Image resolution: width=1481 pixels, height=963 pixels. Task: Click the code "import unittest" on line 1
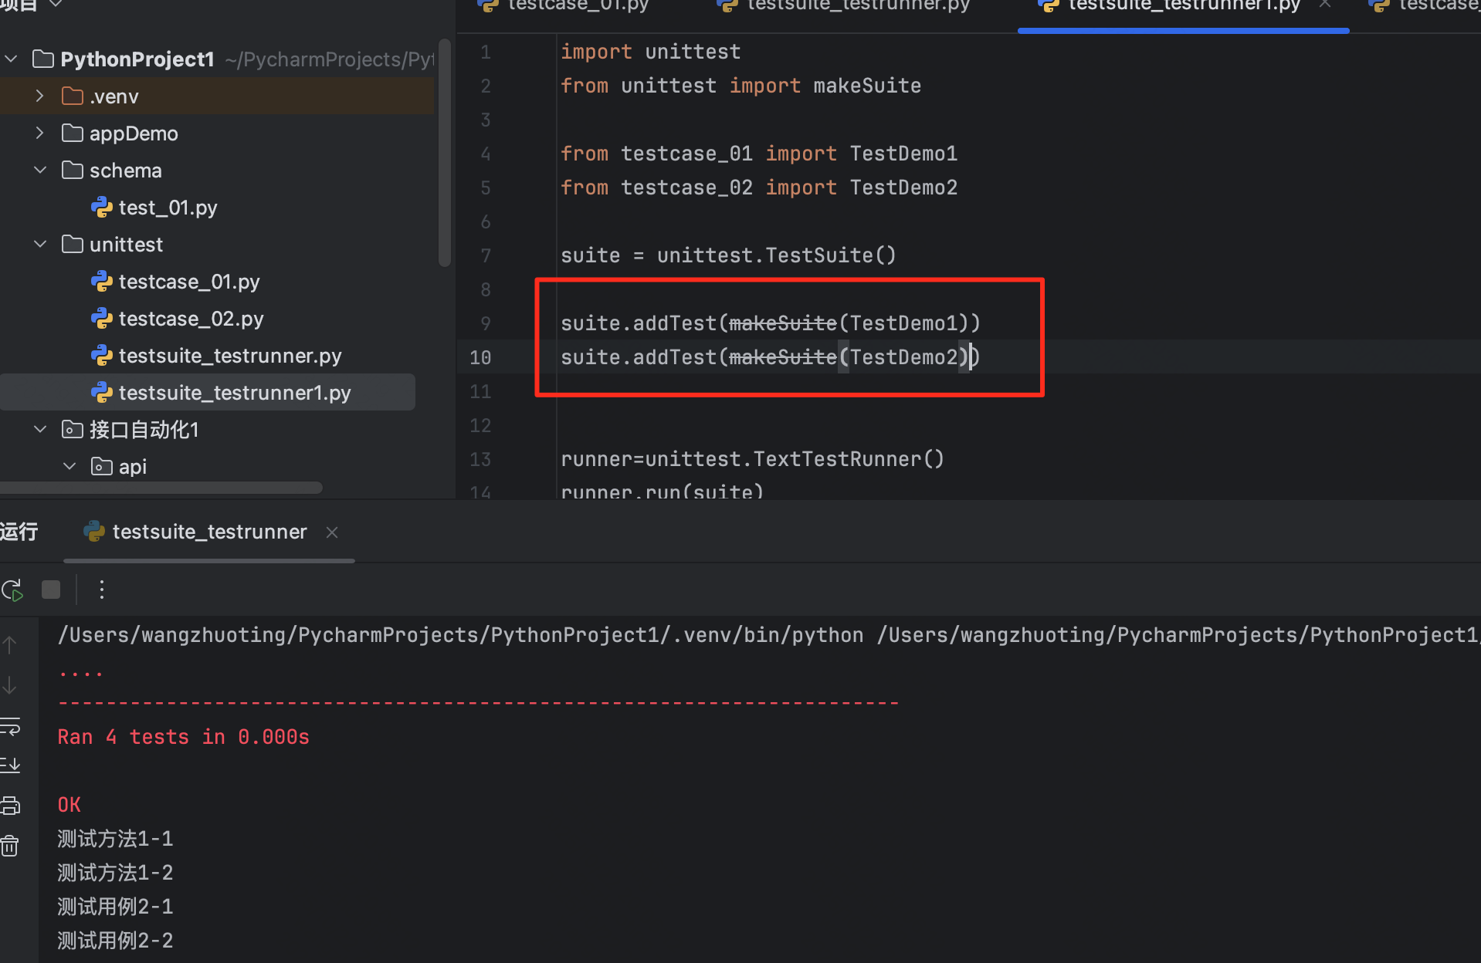tap(650, 52)
